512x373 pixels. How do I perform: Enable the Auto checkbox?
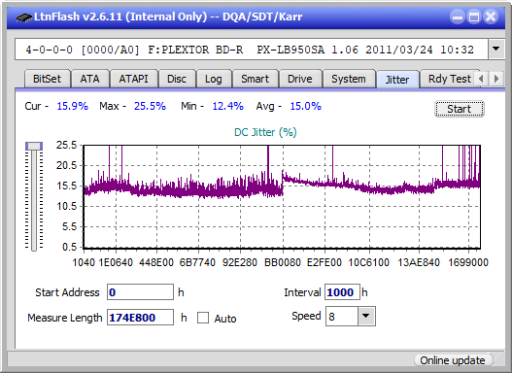(x=203, y=318)
